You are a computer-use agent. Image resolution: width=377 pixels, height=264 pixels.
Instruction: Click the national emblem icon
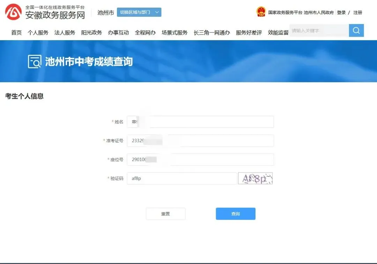[261, 12]
